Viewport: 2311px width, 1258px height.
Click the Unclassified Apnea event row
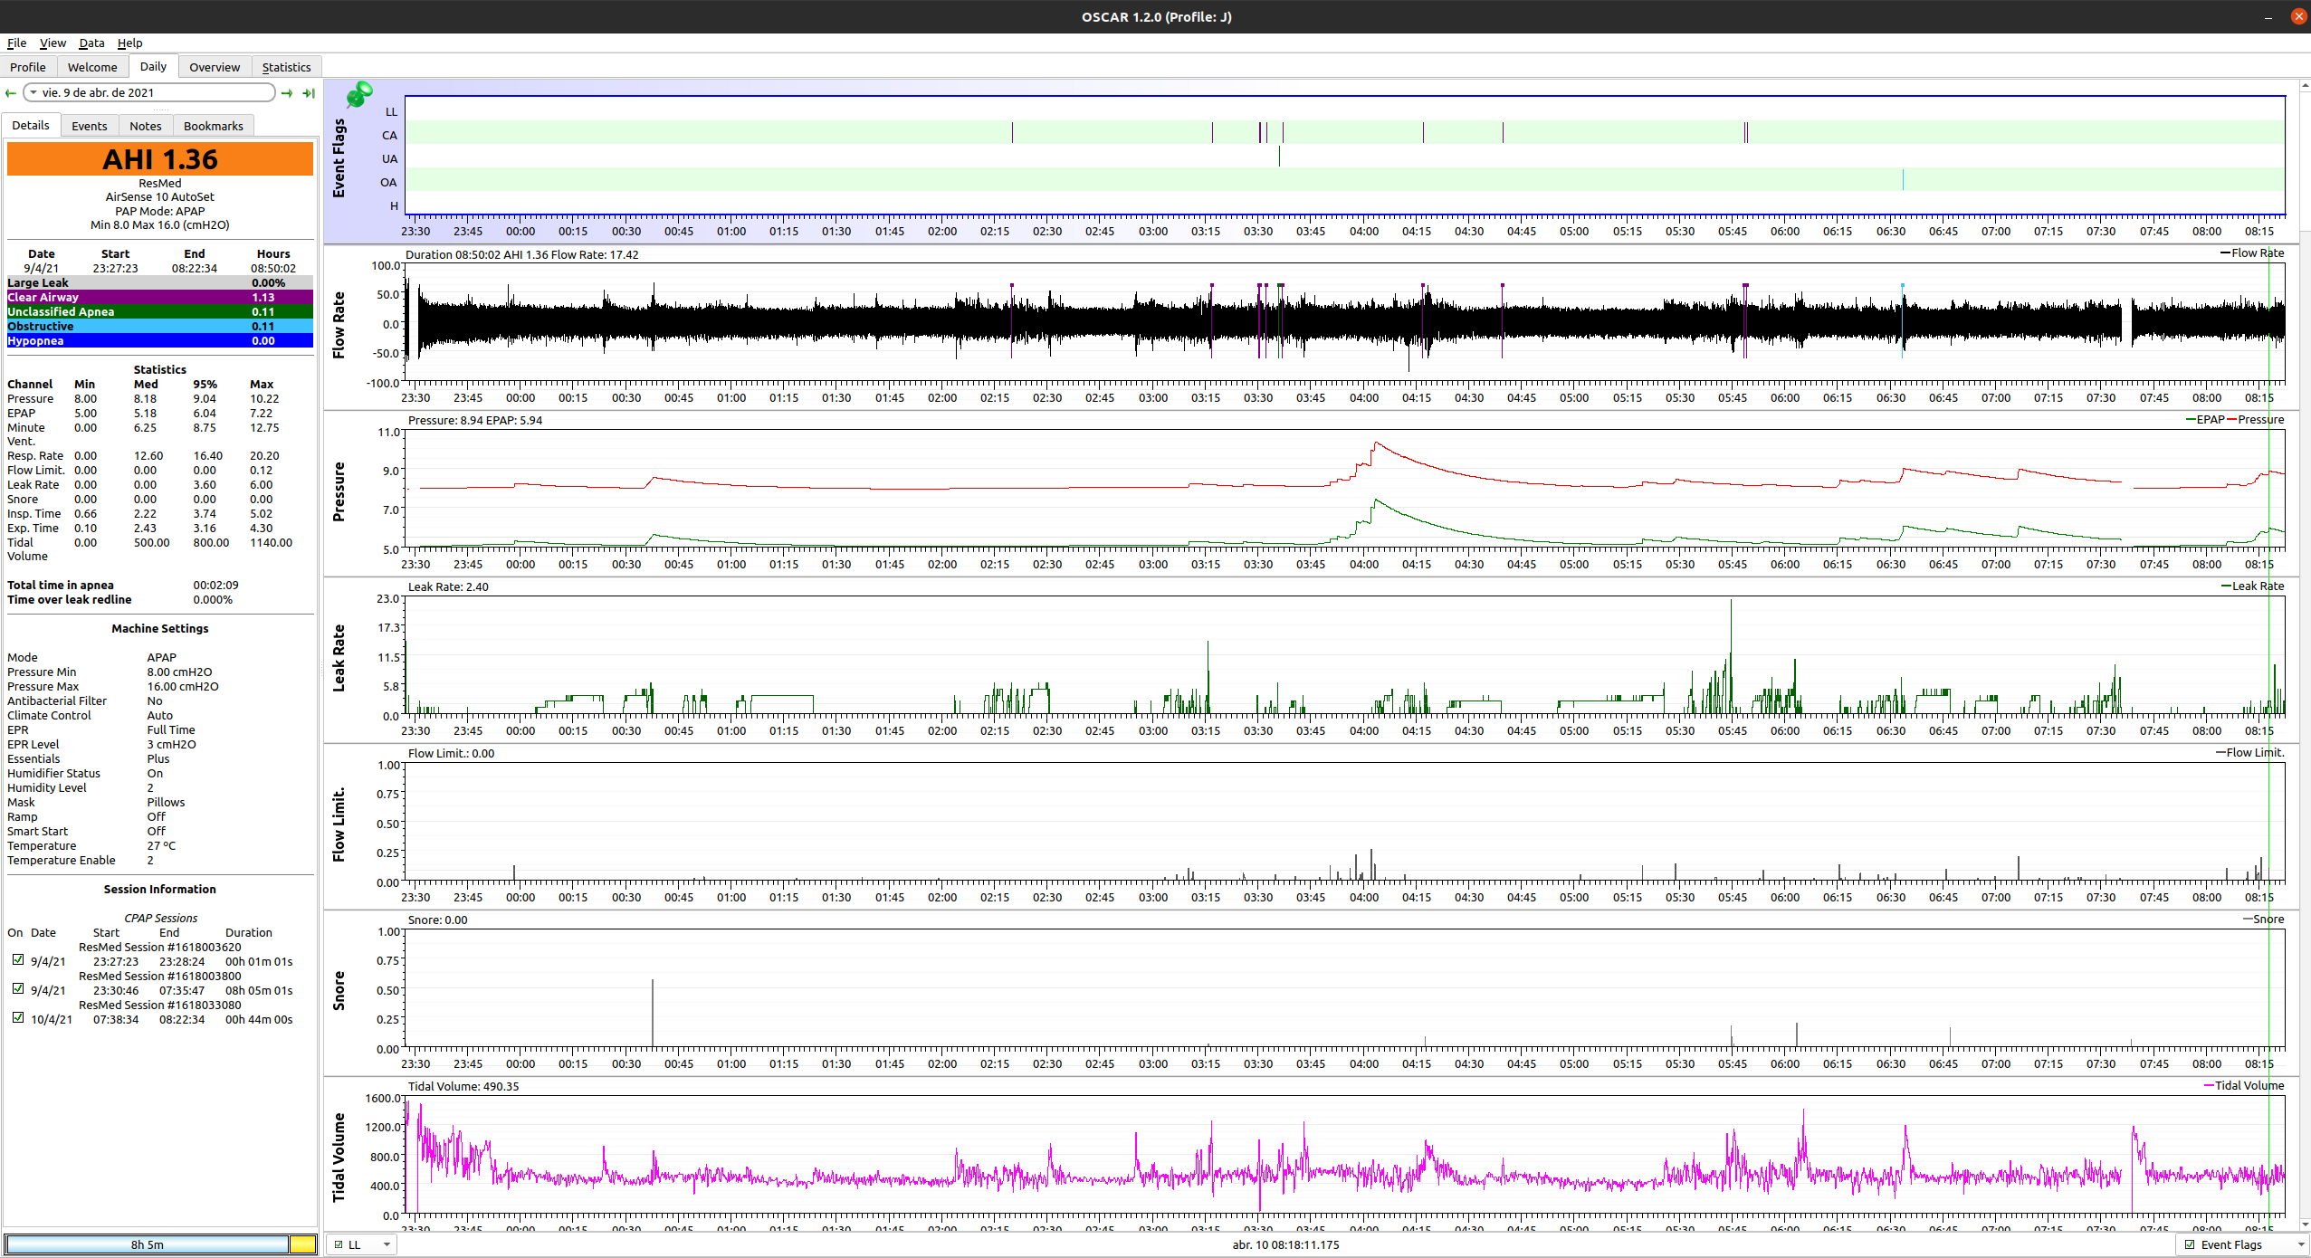[160, 311]
